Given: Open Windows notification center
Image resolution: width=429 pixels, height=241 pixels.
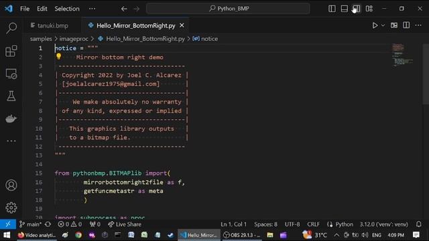Looking at the screenshot, I should coord(416,235).
